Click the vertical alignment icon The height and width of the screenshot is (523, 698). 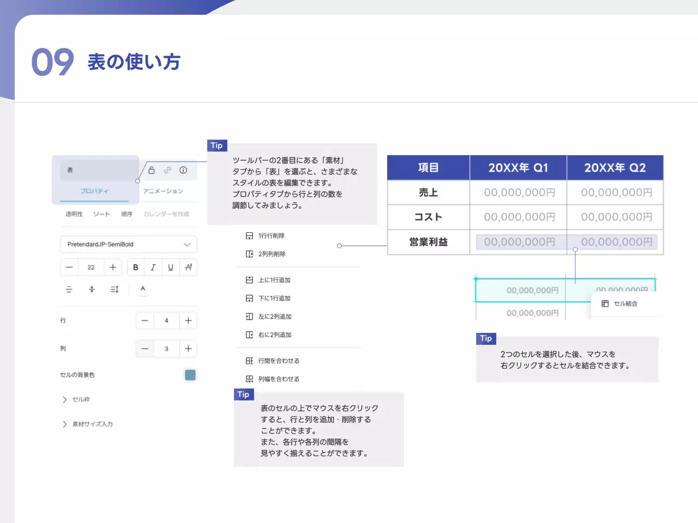(x=92, y=289)
